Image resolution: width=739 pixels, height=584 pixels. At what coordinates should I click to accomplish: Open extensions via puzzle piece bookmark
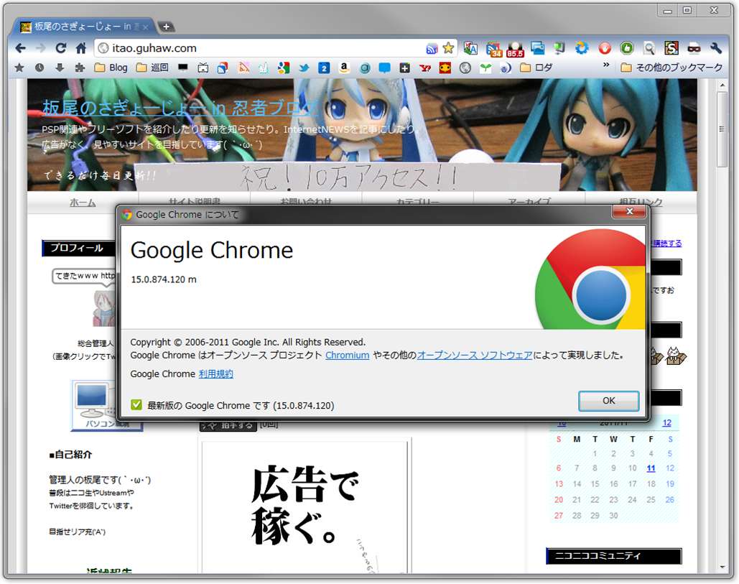tap(80, 68)
